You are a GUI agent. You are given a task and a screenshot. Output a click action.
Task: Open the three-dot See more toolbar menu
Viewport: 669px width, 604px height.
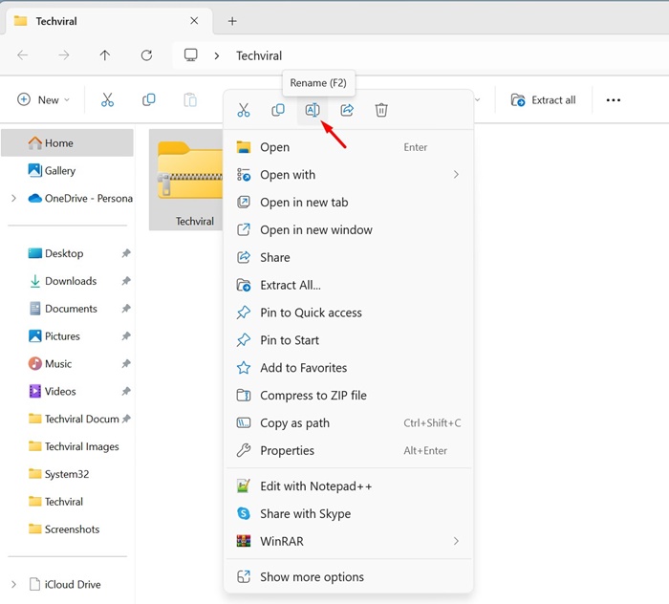point(614,100)
